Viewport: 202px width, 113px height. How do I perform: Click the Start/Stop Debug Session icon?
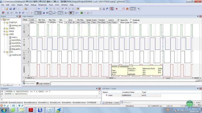pyautogui.click(x=112, y=9)
